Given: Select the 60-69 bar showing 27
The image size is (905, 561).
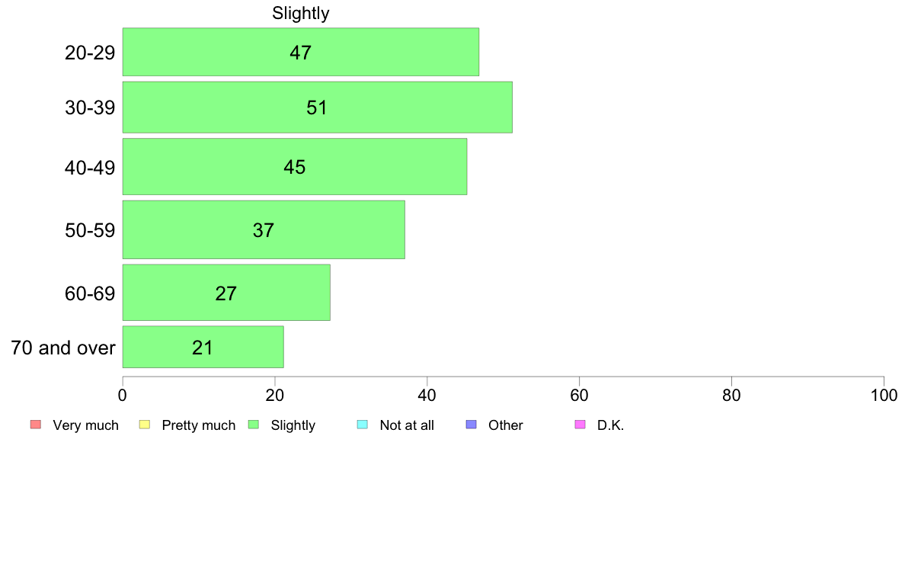Looking at the screenshot, I should 226,293.
